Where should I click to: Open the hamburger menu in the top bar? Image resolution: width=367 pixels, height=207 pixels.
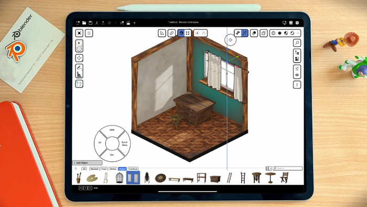click(x=109, y=23)
